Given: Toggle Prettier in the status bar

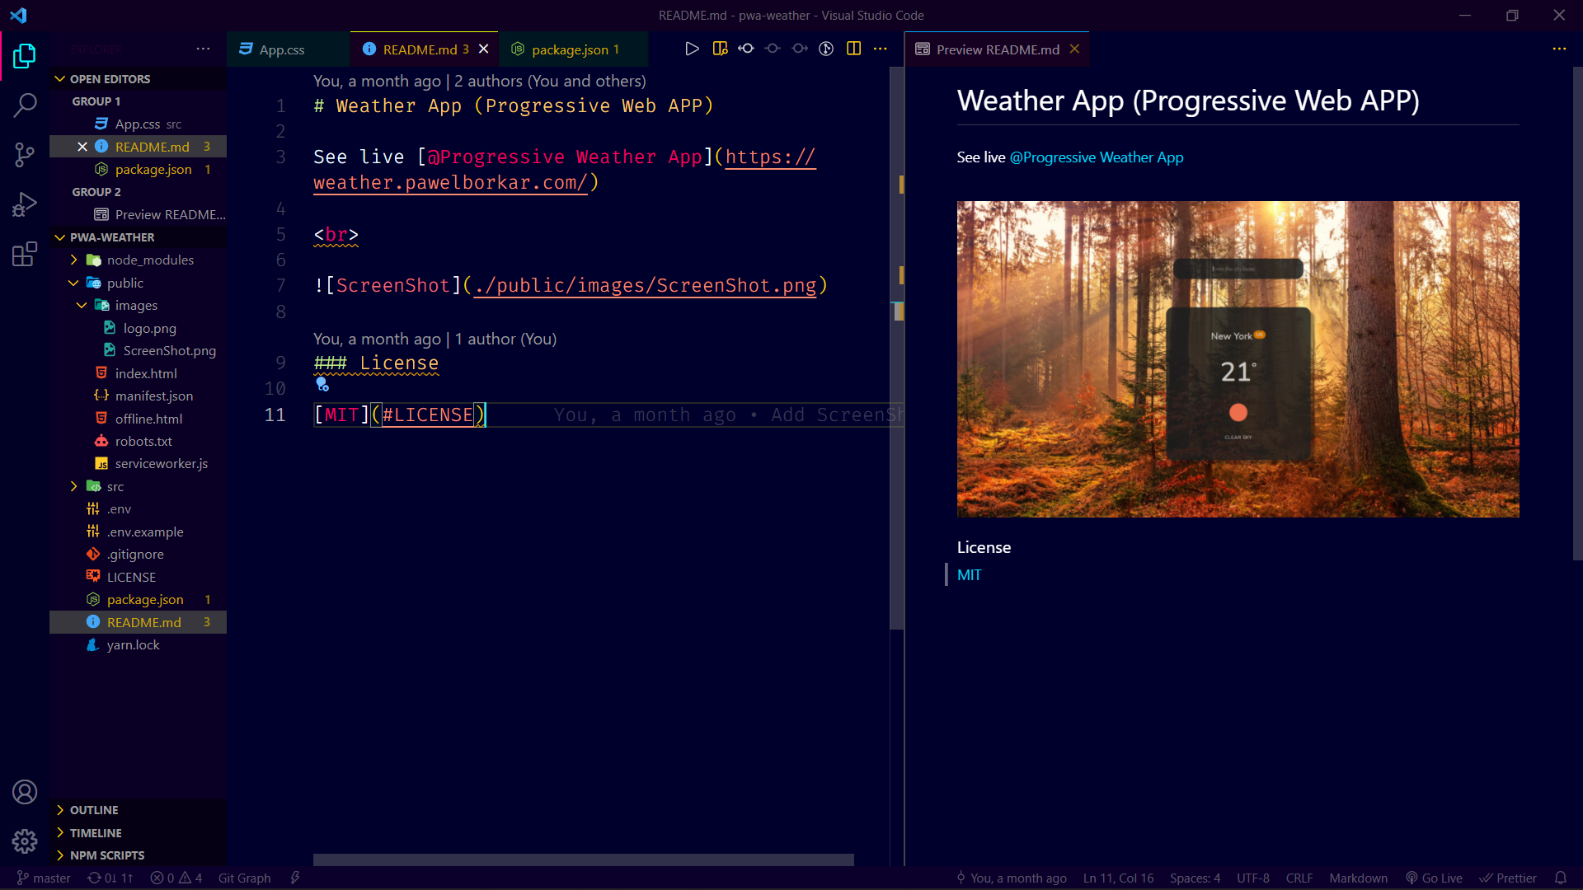Looking at the screenshot, I should point(1508,878).
